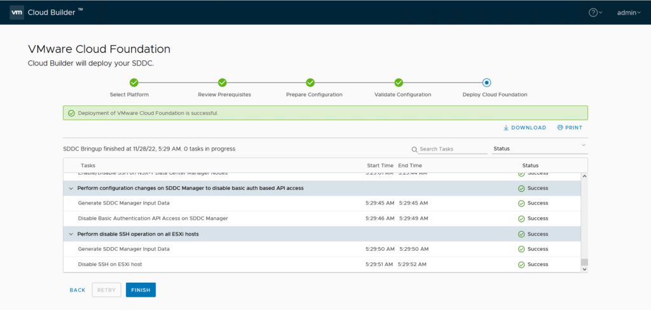Collapse the disable basic auth API access group
This screenshot has width=651, height=310.
coord(71,189)
